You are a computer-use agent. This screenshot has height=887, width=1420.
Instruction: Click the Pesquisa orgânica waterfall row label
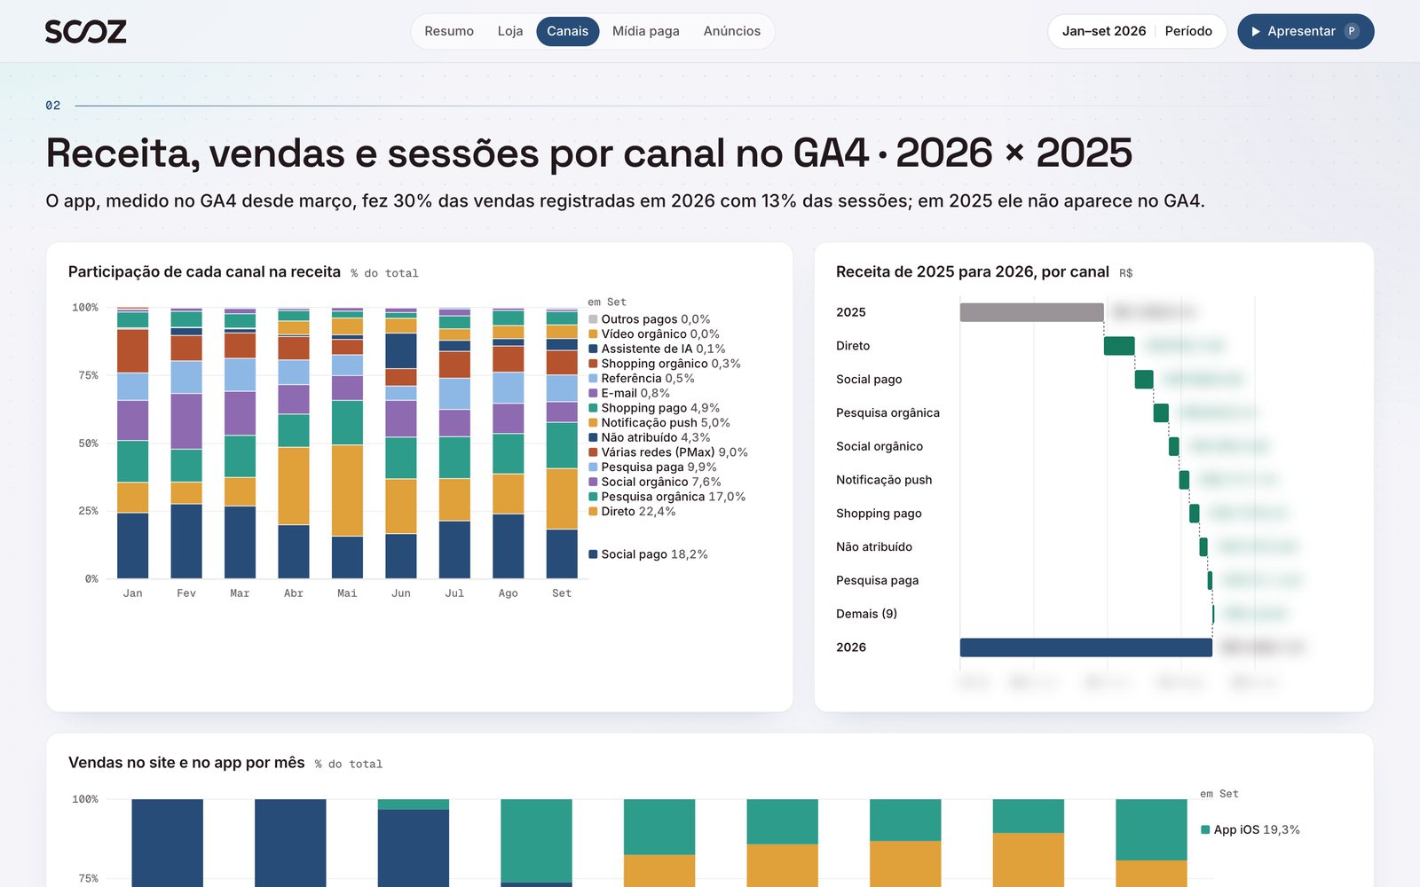(x=887, y=413)
